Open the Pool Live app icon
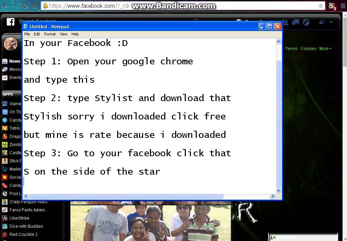This screenshot has width=347, height=241. coord(5,194)
